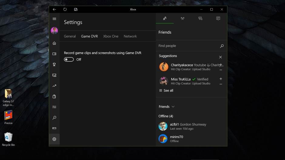
Task: Open the Home page from the sidebar
Action: point(54,43)
